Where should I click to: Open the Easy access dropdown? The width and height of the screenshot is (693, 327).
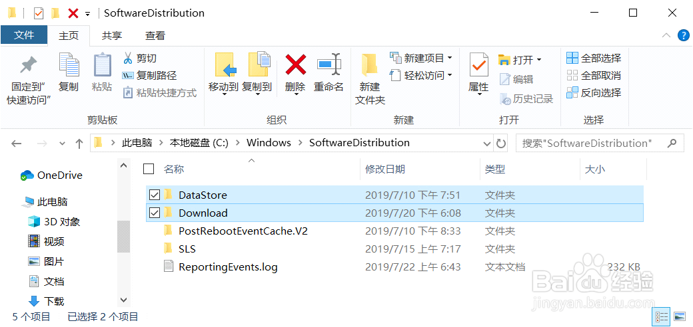point(421,75)
